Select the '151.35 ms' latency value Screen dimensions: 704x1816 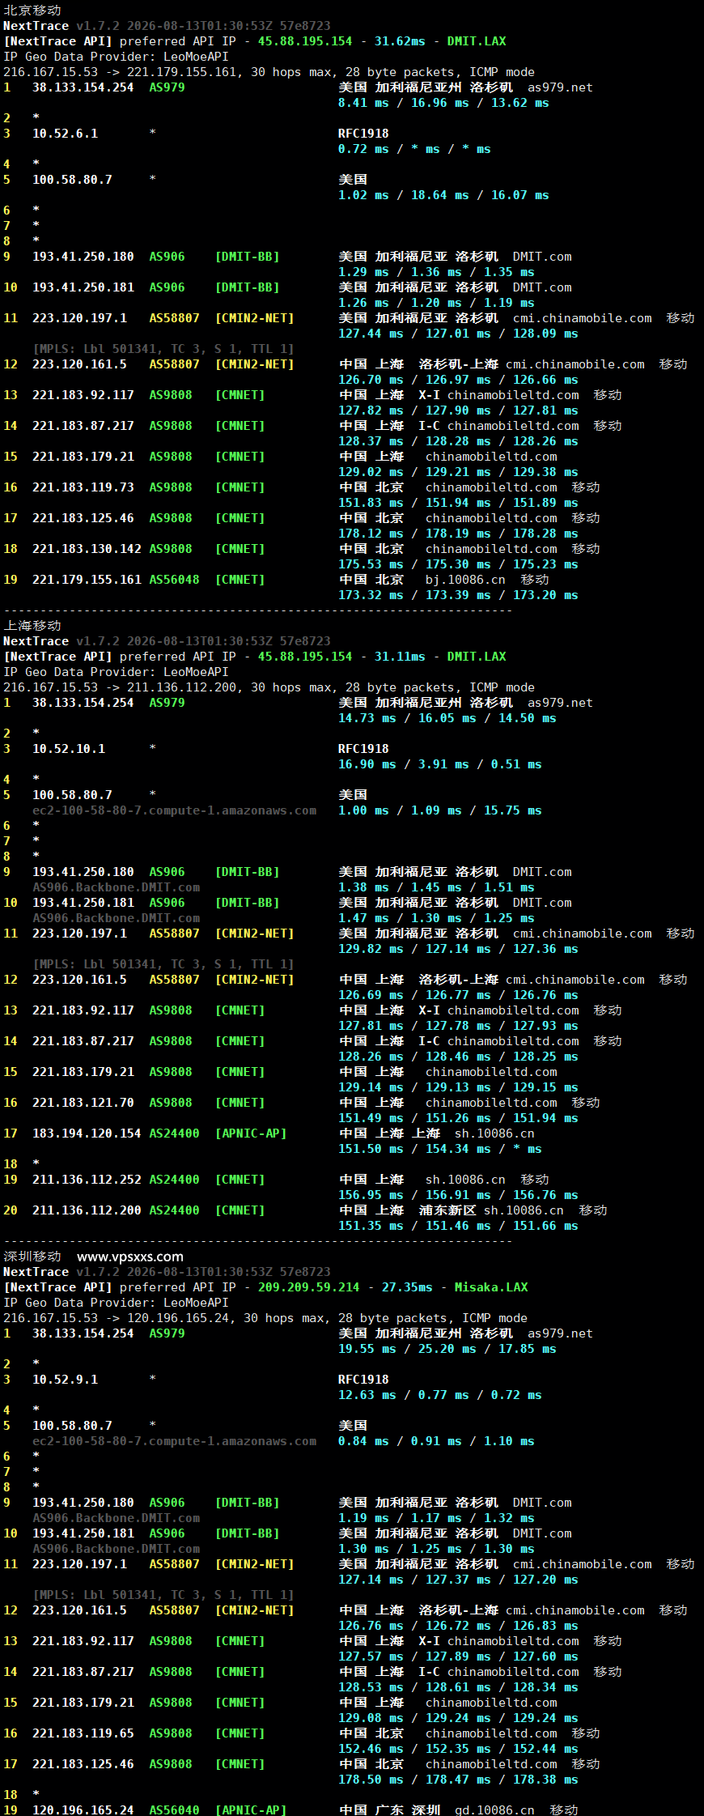[371, 1225]
